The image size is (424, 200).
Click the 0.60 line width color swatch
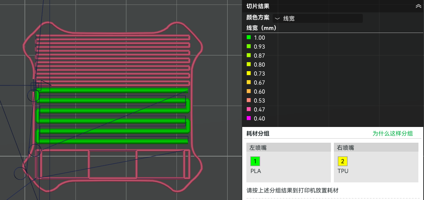249,91
